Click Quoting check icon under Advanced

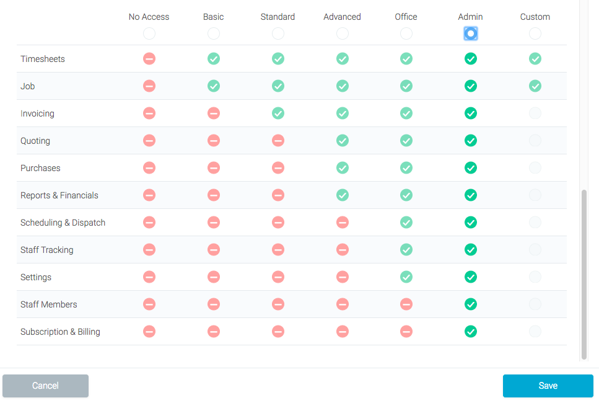(343, 140)
